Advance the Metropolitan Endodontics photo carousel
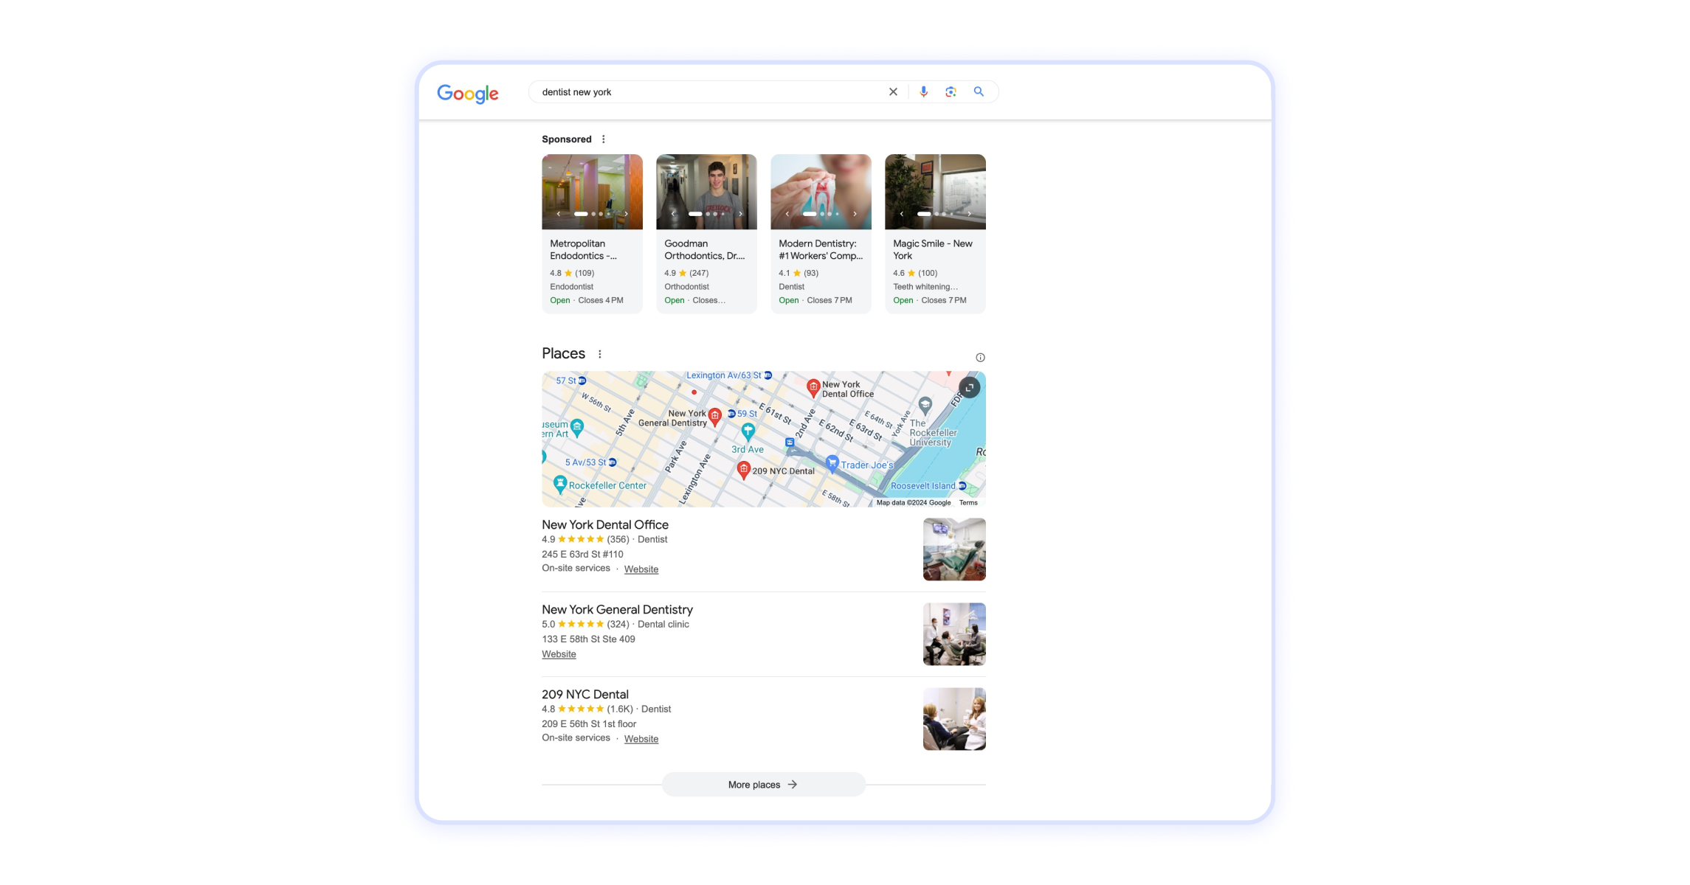Viewport: 1690px width, 885px height. [627, 213]
